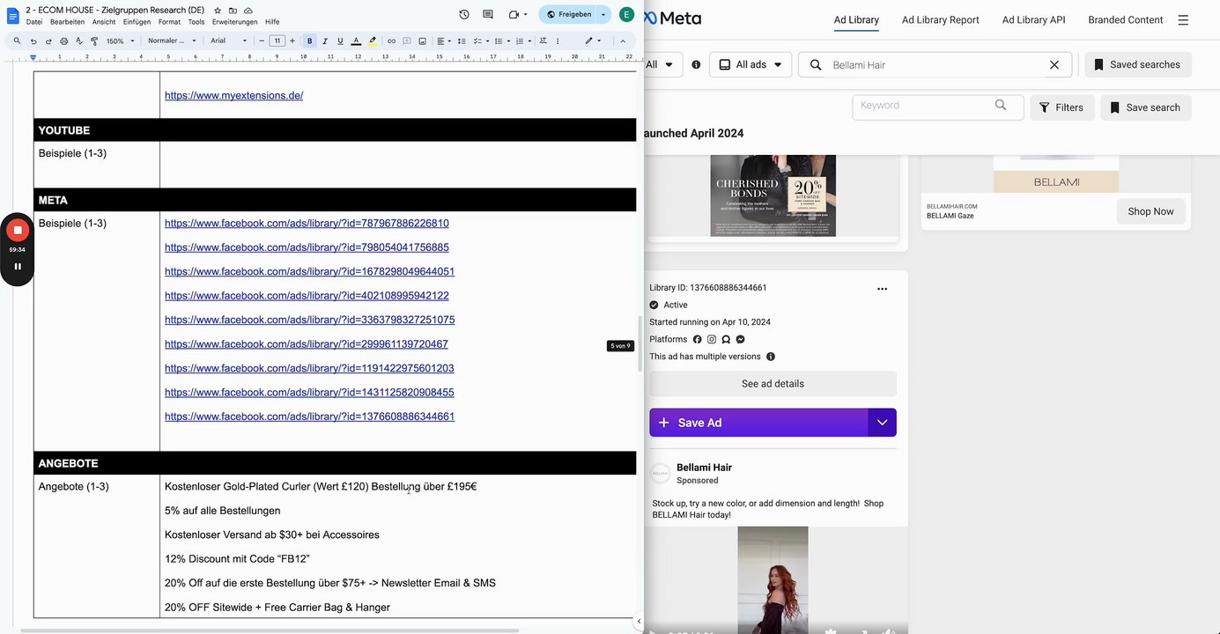This screenshot has width=1220, height=634.
Task: Click the print icon
Action: (x=63, y=41)
